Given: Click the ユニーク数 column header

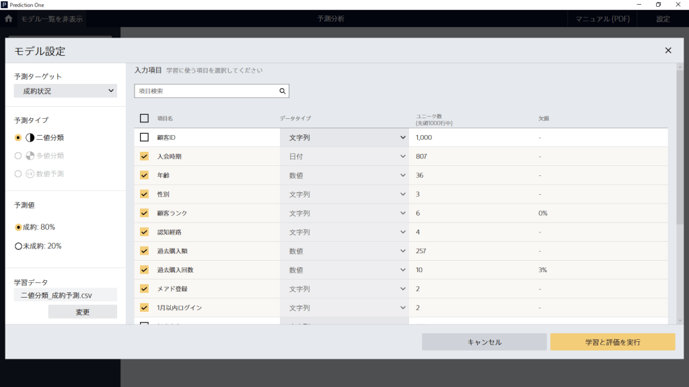Looking at the screenshot, I should pyautogui.click(x=434, y=120).
